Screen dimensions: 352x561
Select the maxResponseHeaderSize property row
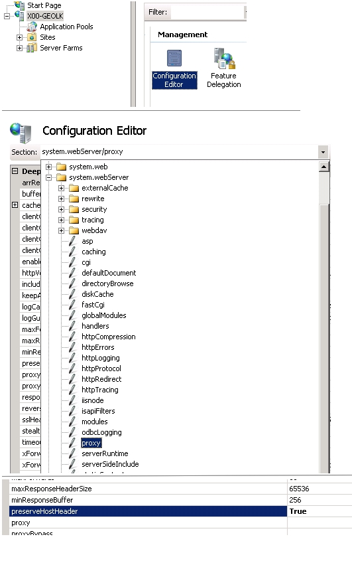click(180, 489)
